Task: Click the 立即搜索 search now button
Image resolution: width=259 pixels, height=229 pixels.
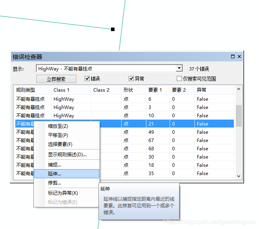Action: [56, 79]
